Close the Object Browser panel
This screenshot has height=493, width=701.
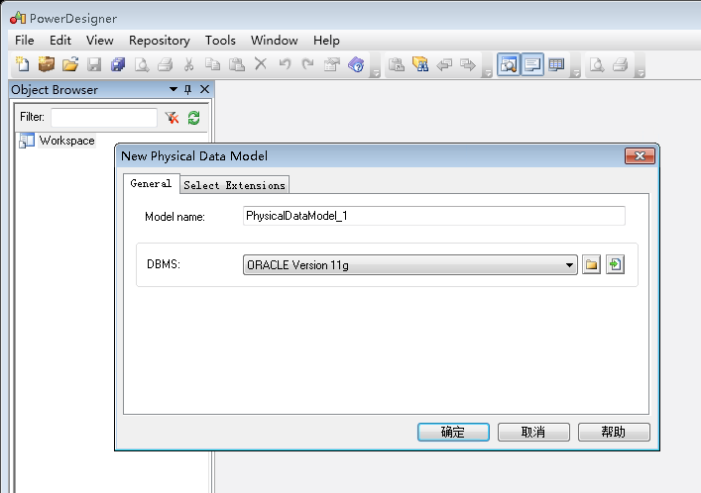[205, 89]
